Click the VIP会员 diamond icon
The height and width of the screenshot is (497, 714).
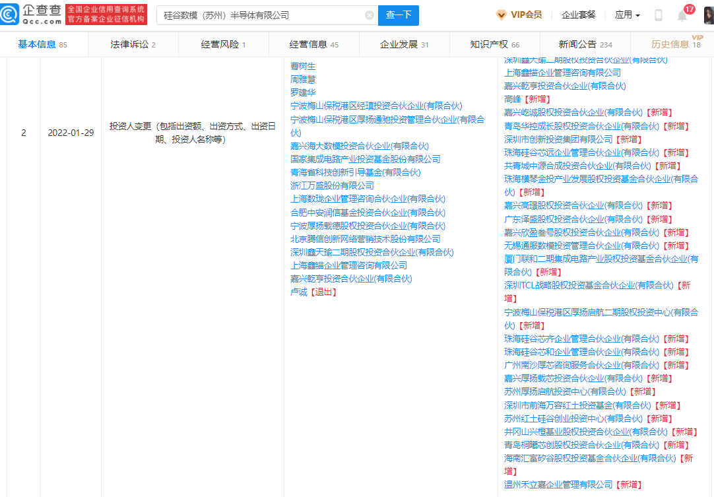coord(501,15)
